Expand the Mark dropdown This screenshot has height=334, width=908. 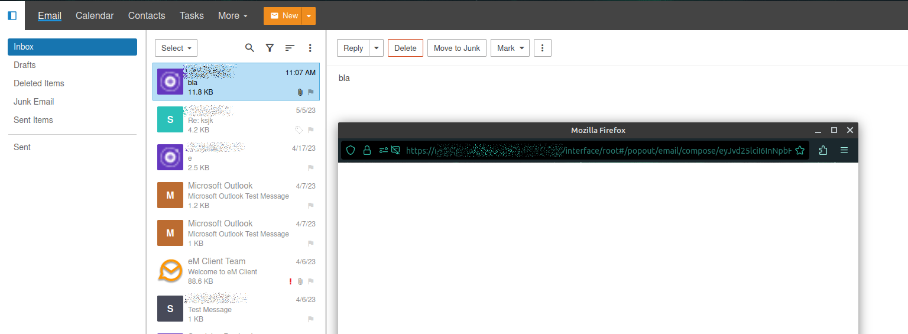click(x=509, y=48)
